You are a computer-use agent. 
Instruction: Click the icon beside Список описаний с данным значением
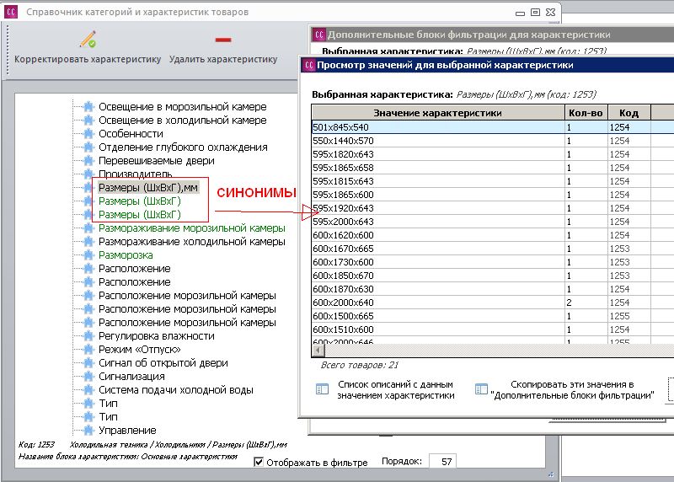[x=322, y=389]
